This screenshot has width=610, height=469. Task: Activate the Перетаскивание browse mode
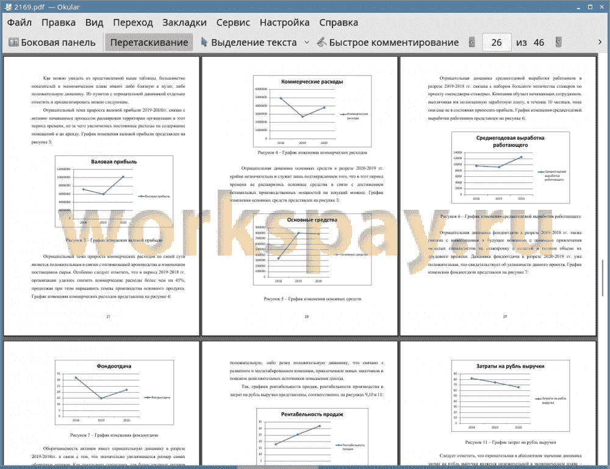(149, 43)
